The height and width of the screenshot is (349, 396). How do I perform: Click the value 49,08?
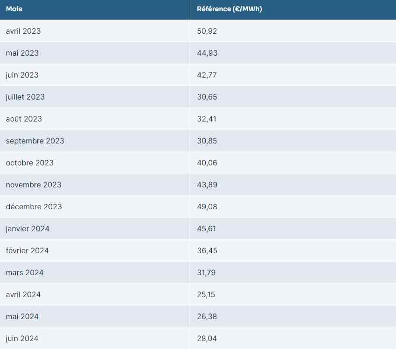pyautogui.click(x=207, y=207)
